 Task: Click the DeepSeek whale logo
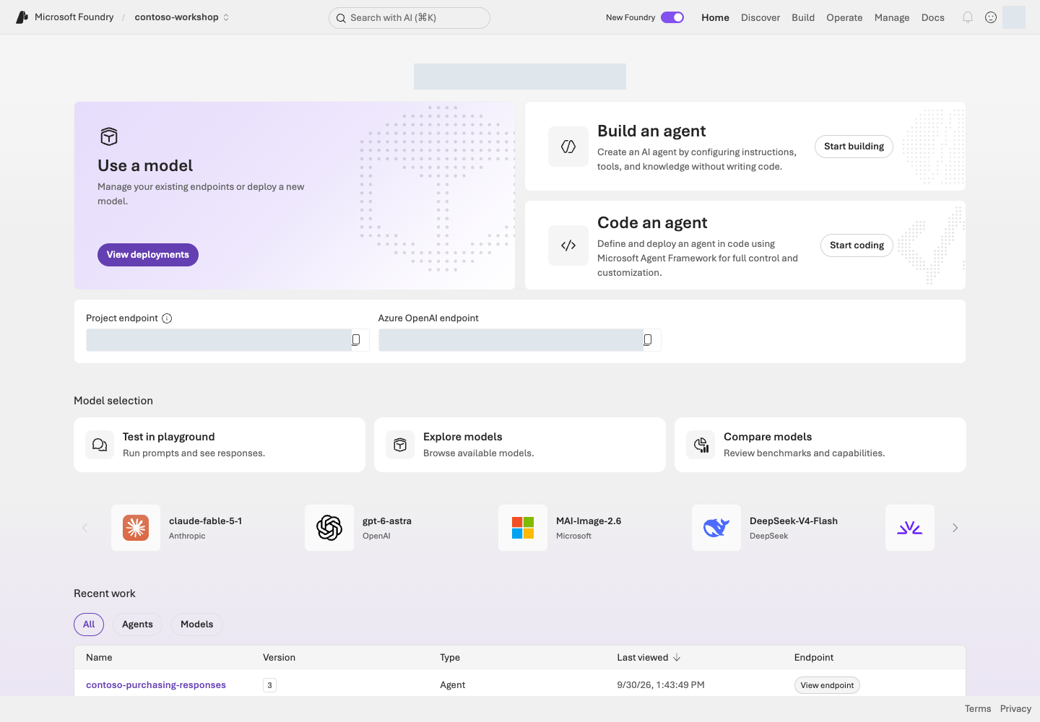[x=716, y=528]
